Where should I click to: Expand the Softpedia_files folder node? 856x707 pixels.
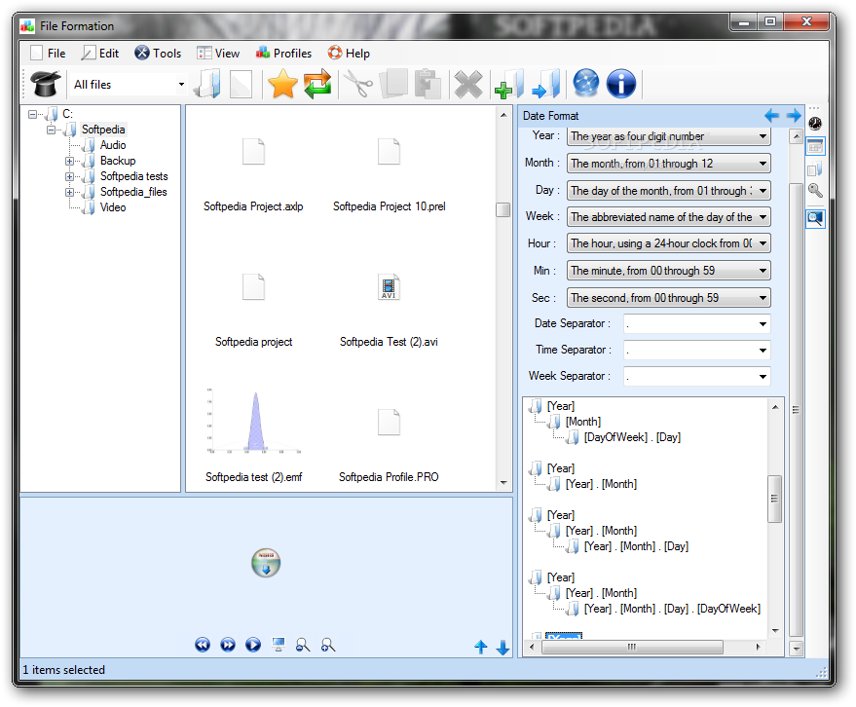tap(69, 192)
